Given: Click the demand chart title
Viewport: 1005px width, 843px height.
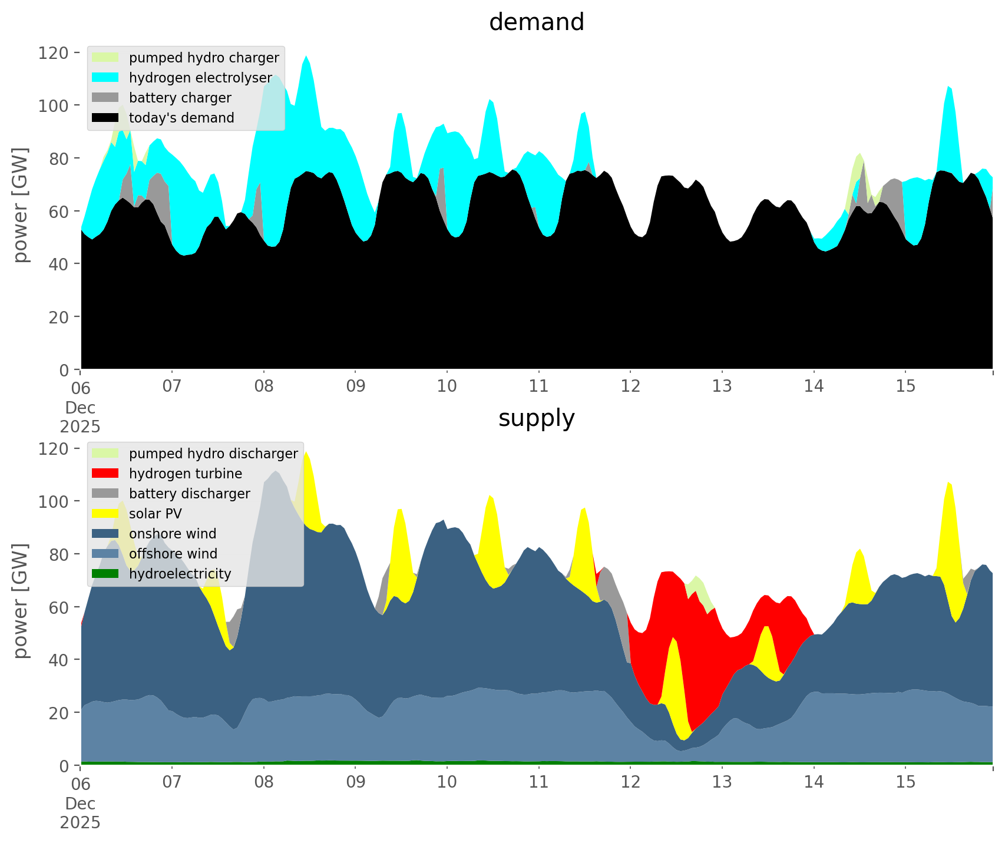Looking at the screenshot, I should pyautogui.click(x=536, y=22).
